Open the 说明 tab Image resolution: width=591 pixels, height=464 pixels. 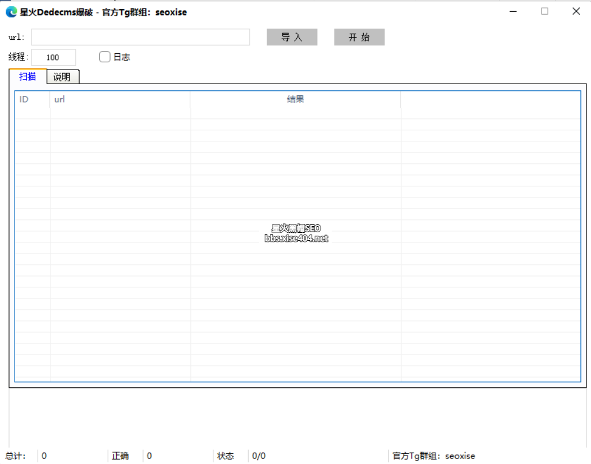click(x=62, y=77)
